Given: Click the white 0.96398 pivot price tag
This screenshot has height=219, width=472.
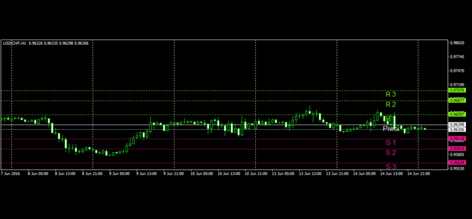Looking at the screenshot, I should 458,124.
